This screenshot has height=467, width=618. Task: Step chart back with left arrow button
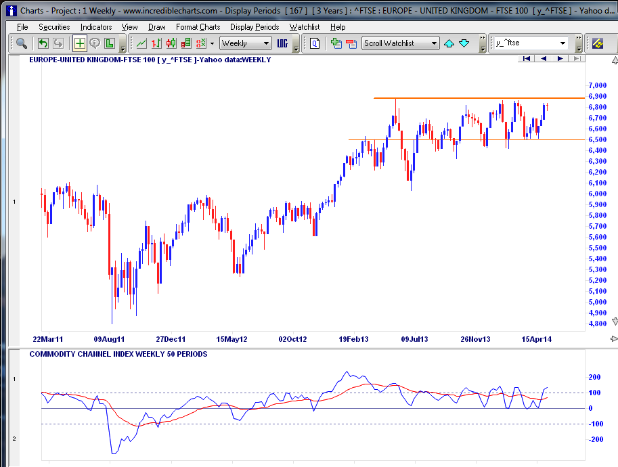(543, 58)
